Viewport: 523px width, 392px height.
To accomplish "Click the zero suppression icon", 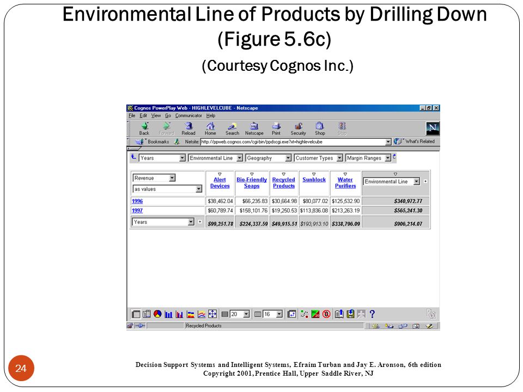I will (326, 314).
